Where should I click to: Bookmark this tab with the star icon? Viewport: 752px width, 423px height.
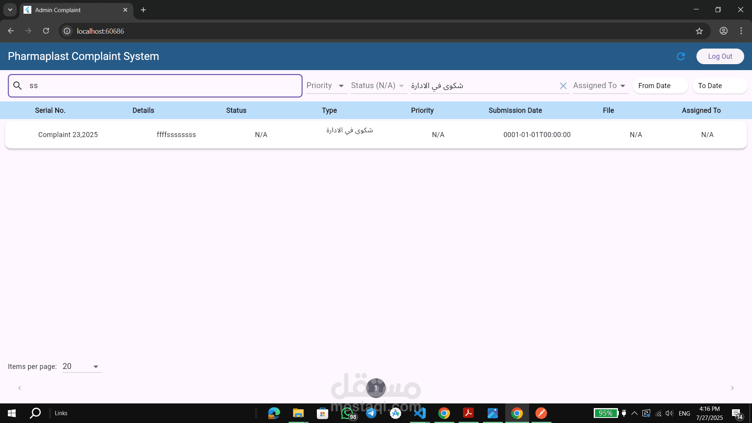pos(700,31)
